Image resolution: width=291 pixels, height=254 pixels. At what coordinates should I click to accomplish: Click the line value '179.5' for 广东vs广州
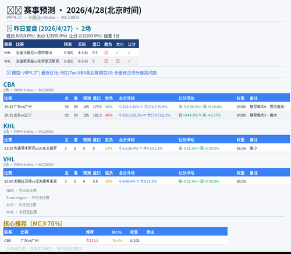coord(97,107)
